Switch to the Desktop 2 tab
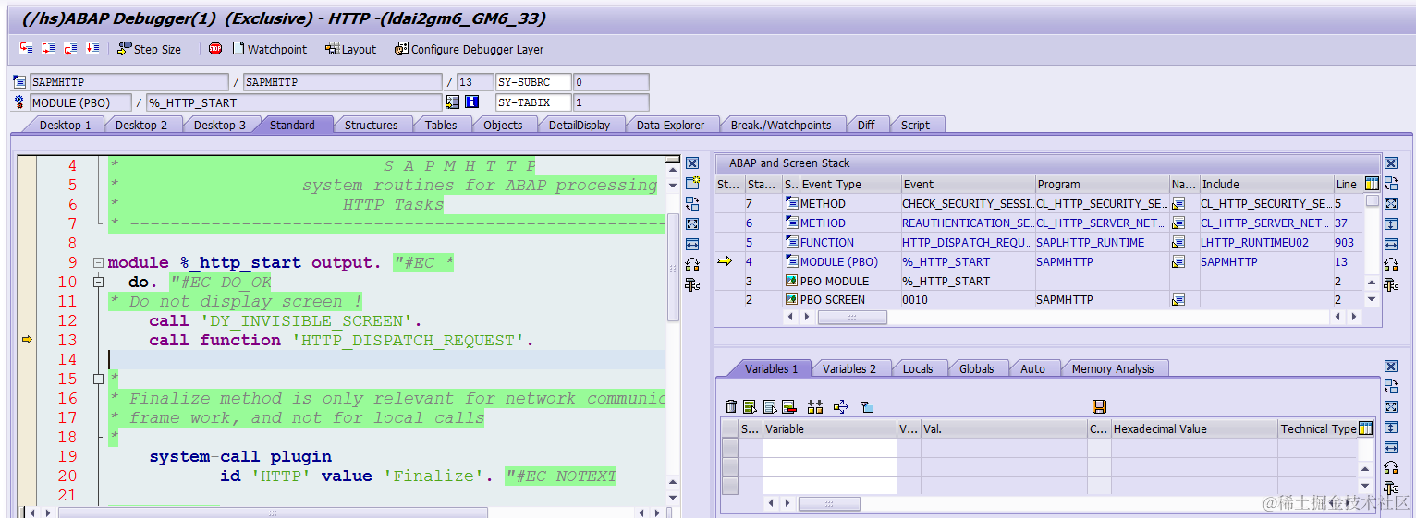This screenshot has width=1416, height=518. coord(141,125)
